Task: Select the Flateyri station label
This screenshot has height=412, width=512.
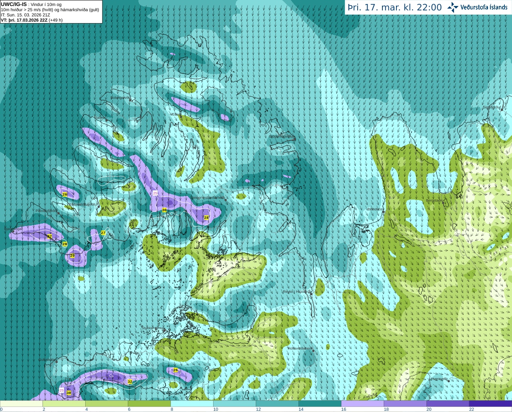Action: tap(100, 118)
